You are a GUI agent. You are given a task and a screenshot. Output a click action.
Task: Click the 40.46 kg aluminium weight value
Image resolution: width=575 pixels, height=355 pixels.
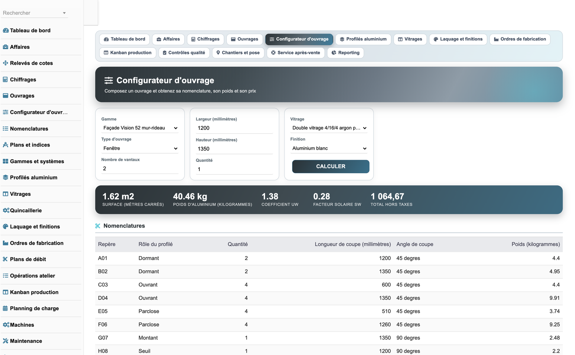point(190,197)
